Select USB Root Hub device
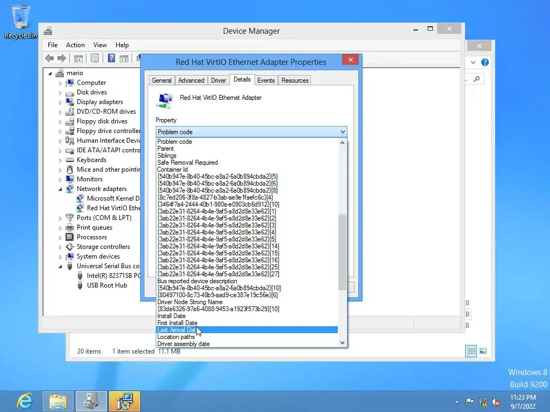550x412 pixels. pyautogui.click(x=107, y=285)
